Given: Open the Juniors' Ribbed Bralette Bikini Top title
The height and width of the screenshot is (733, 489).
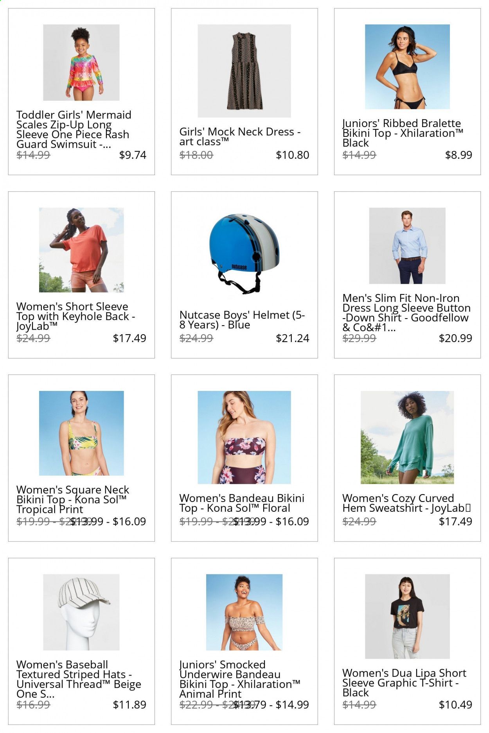Looking at the screenshot, I should click(403, 133).
